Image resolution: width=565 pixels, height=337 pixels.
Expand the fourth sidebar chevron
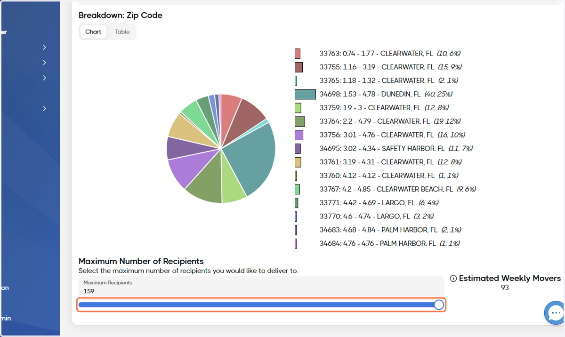[x=44, y=108]
